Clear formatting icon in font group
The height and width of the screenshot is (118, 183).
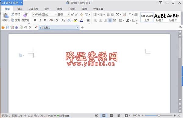coord(81,15)
